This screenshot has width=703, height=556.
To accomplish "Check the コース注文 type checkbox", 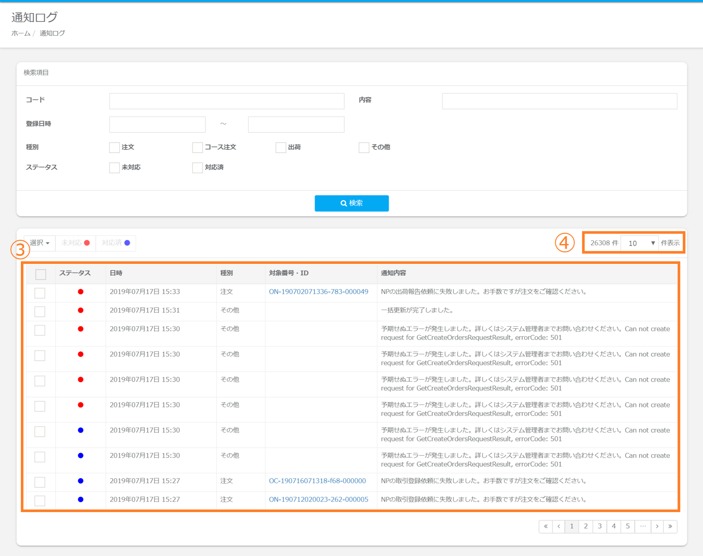I will (197, 147).
